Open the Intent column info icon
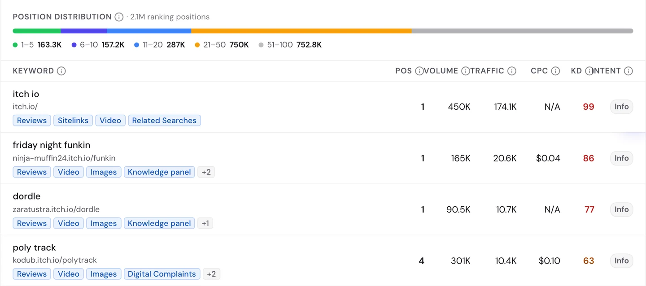 [629, 71]
